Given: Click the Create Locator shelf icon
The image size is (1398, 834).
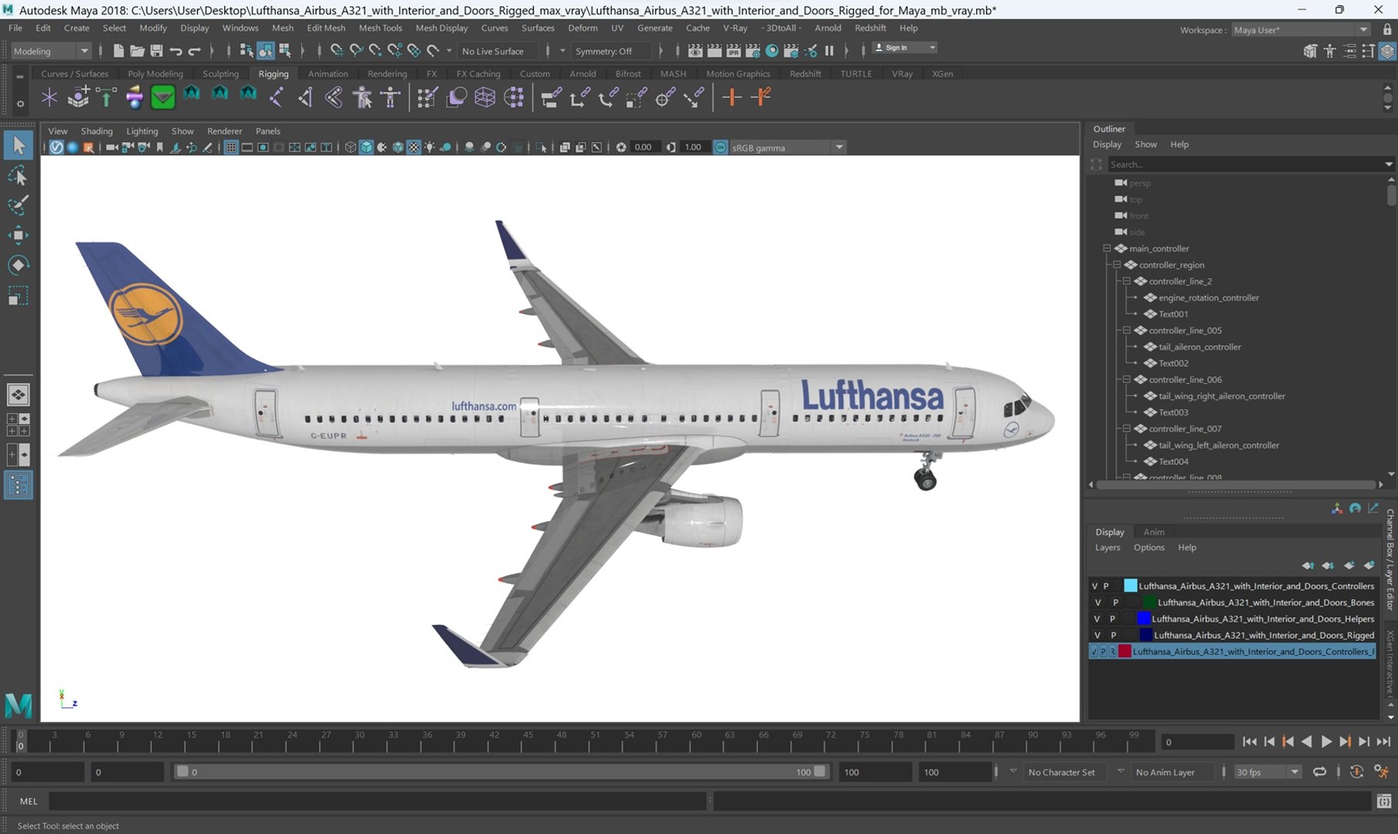Looking at the screenshot, I should (49, 97).
